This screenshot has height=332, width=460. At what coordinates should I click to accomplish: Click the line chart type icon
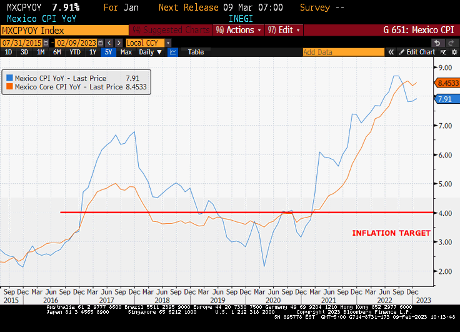173,53
